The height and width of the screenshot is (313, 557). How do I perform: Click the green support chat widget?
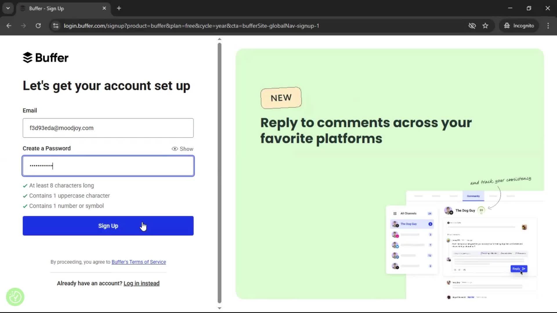[x=15, y=296]
